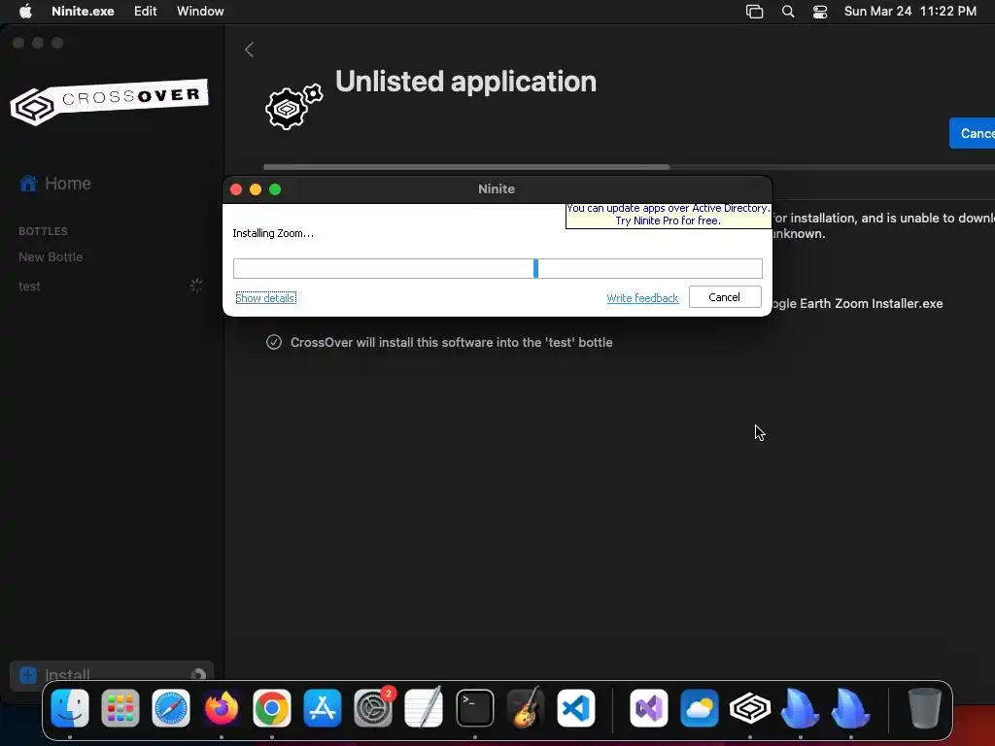This screenshot has height=746, width=995.
Task: Click 'Installing Zoom…' status text
Action: click(273, 233)
